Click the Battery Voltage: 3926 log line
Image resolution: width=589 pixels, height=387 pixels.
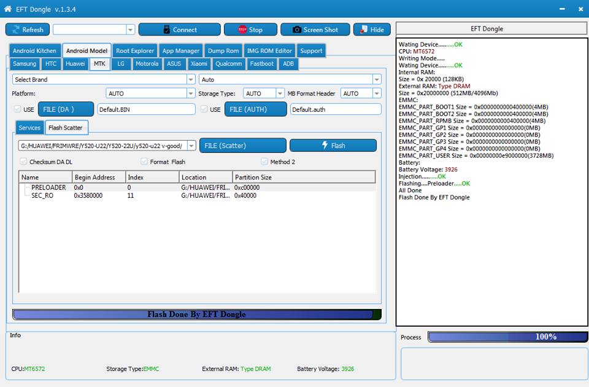(428, 170)
